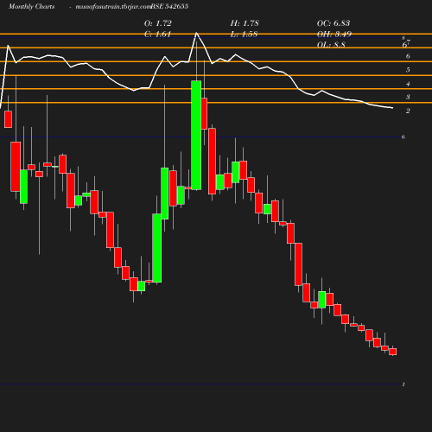Screen dimensions: 432x432
Task: Click the price axis label "1"
Action: click(403, 384)
